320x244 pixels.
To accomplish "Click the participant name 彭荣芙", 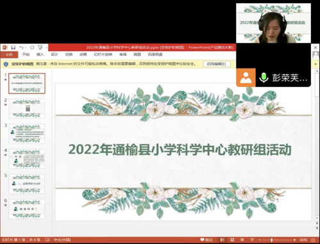I will pyautogui.click(x=289, y=77).
